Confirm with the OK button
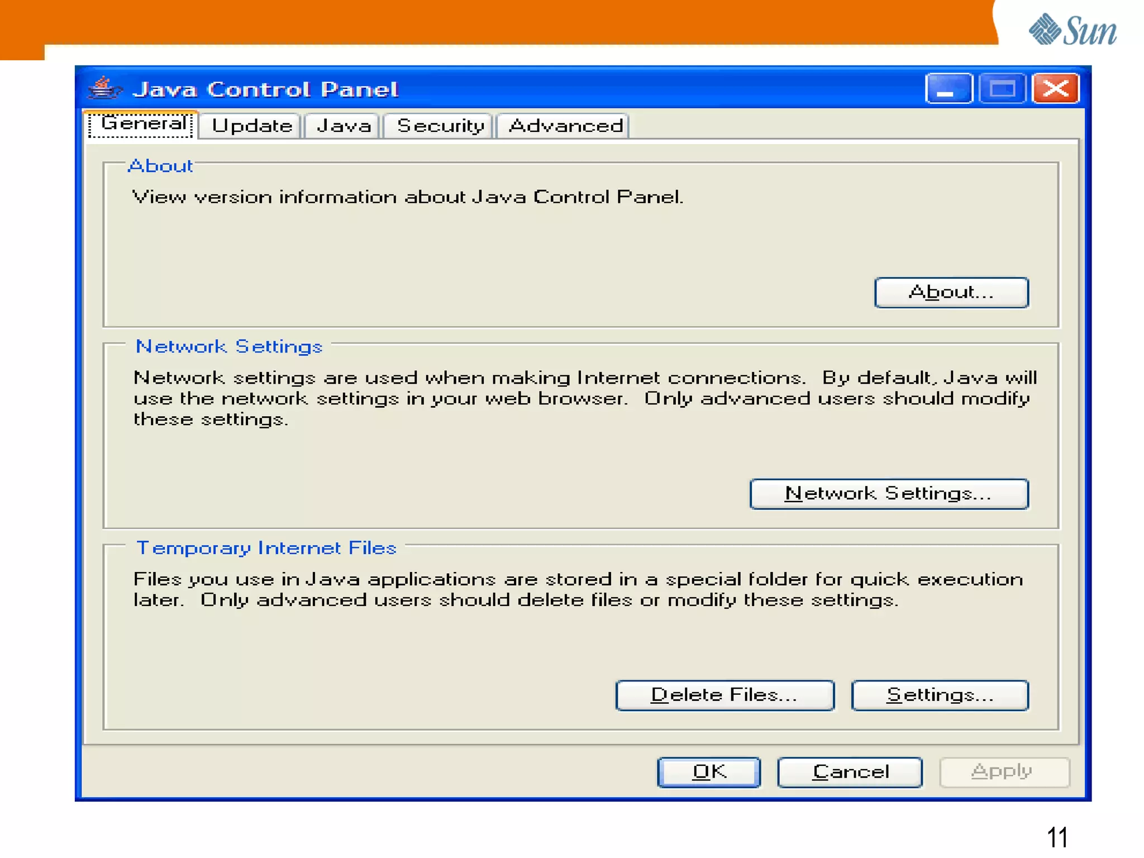 point(709,772)
